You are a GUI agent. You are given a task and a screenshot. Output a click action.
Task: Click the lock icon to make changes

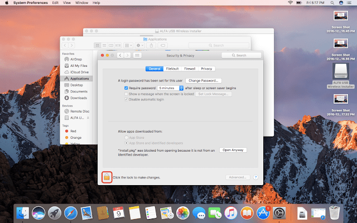(106, 177)
